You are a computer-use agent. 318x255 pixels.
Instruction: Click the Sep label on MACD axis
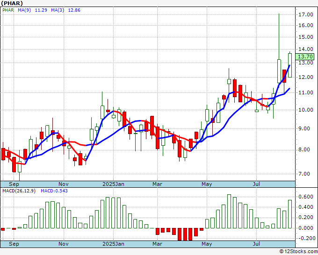(x=14, y=244)
